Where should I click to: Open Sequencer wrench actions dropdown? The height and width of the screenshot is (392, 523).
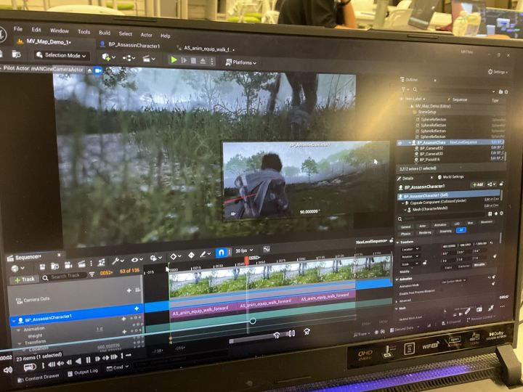[x=118, y=261]
